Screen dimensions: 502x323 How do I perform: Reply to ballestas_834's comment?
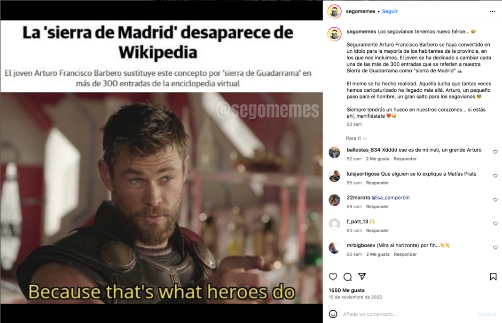(405, 159)
